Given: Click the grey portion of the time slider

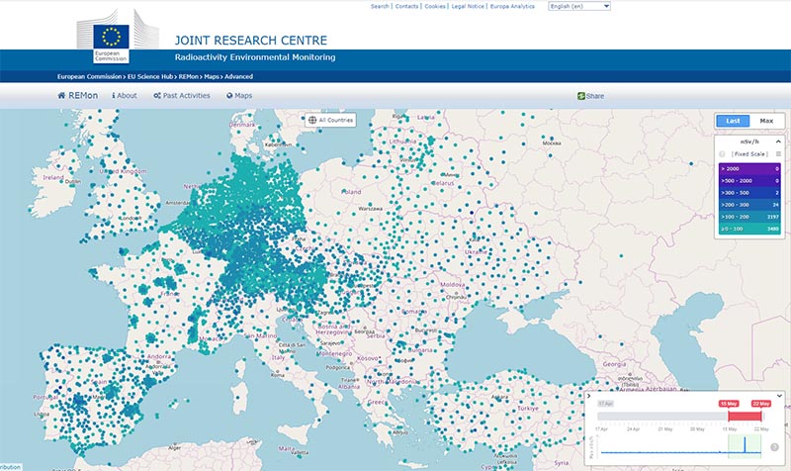Looking at the screenshot, I should pyautogui.click(x=662, y=417).
